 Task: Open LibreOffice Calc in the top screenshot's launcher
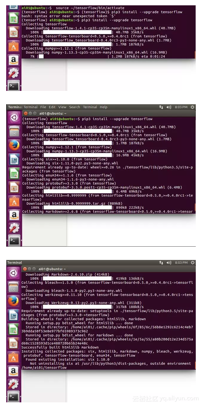tap(13, 18)
